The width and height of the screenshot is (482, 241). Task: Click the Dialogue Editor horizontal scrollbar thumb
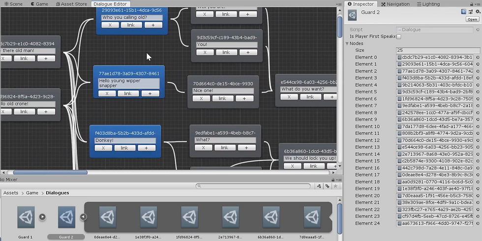point(50,172)
